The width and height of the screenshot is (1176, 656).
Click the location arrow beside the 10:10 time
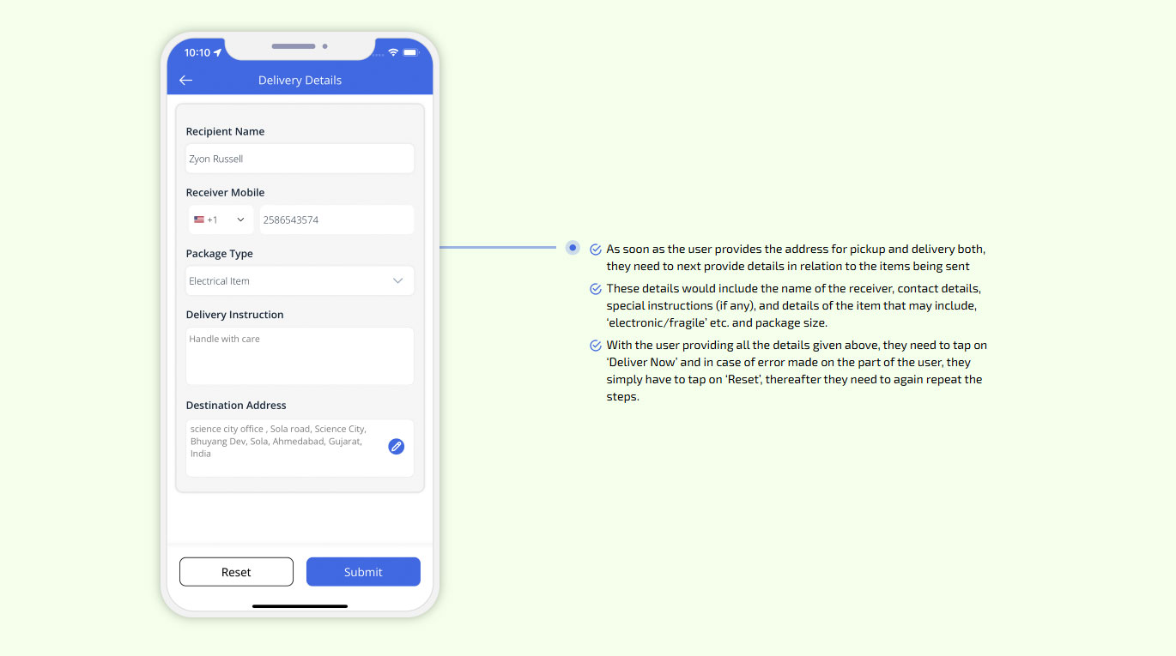pos(218,52)
